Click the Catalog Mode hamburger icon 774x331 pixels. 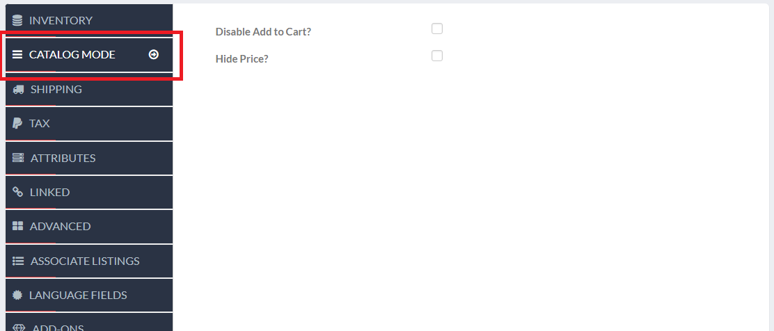click(17, 54)
